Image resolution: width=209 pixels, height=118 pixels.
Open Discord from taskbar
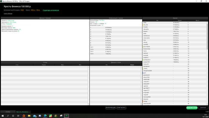click(x=40, y=116)
